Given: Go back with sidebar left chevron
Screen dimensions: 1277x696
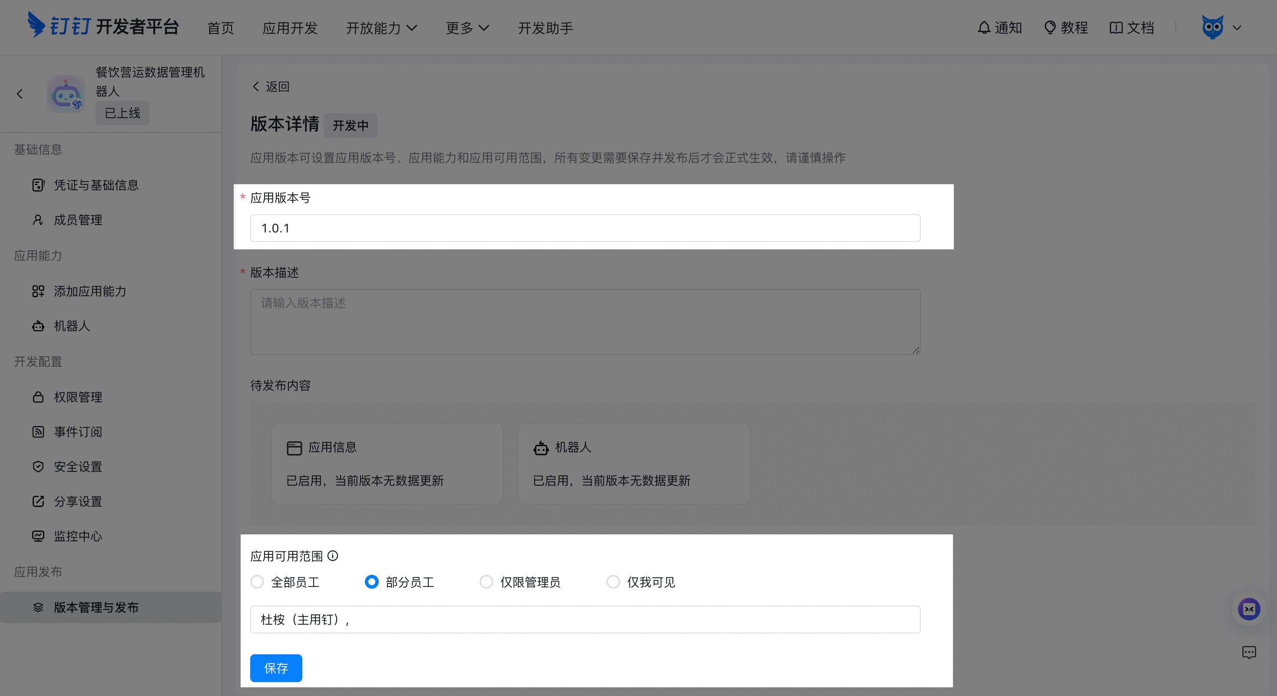Looking at the screenshot, I should [20, 94].
